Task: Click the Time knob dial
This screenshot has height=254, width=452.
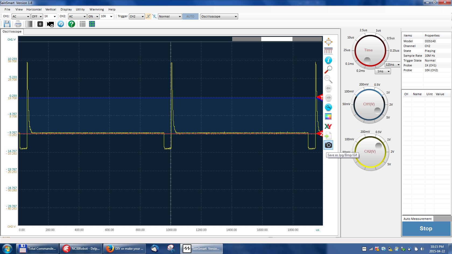Action: click(x=368, y=50)
